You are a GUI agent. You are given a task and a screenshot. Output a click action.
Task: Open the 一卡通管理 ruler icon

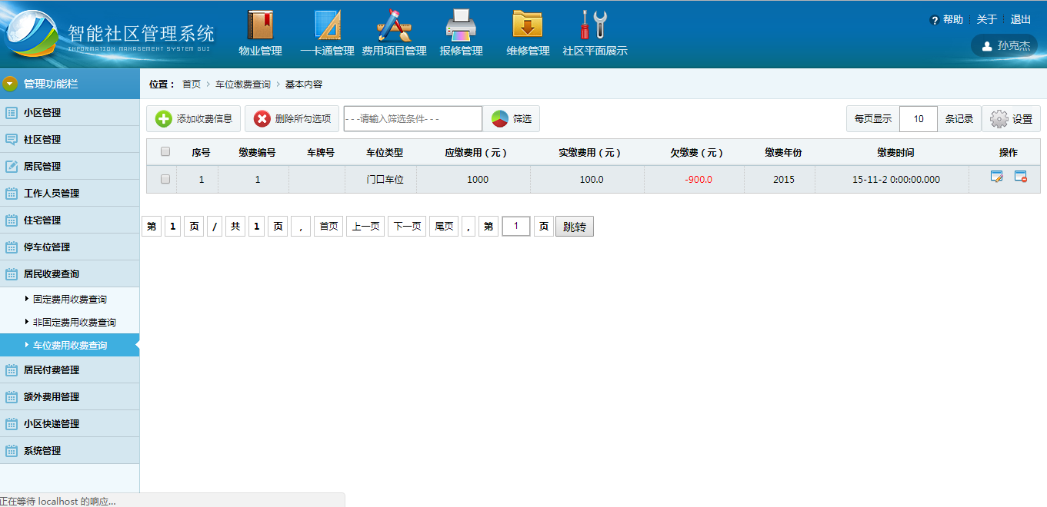click(x=327, y=25)
